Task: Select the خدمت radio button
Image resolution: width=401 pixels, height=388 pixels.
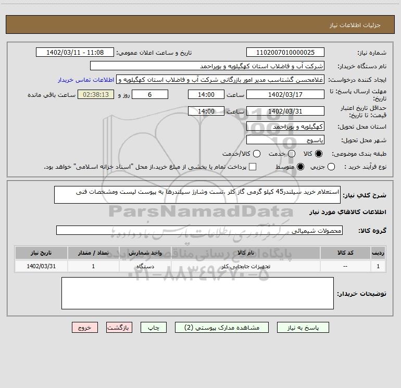Action: (292, 154)
